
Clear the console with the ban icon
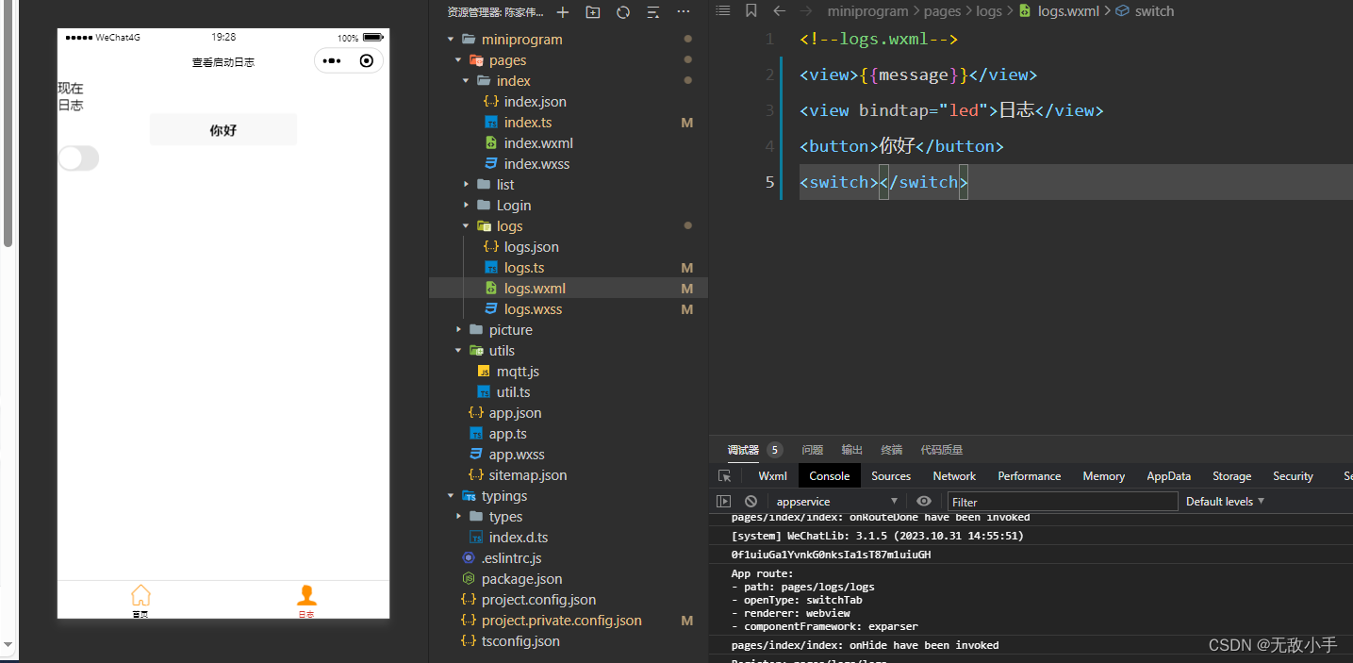[751, 502]
